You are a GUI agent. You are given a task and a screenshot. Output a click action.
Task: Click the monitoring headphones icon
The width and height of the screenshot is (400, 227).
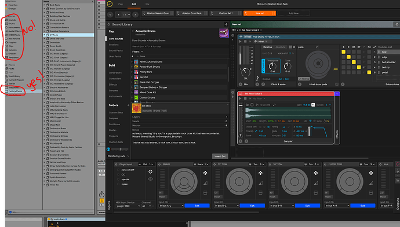pos(108,149)
